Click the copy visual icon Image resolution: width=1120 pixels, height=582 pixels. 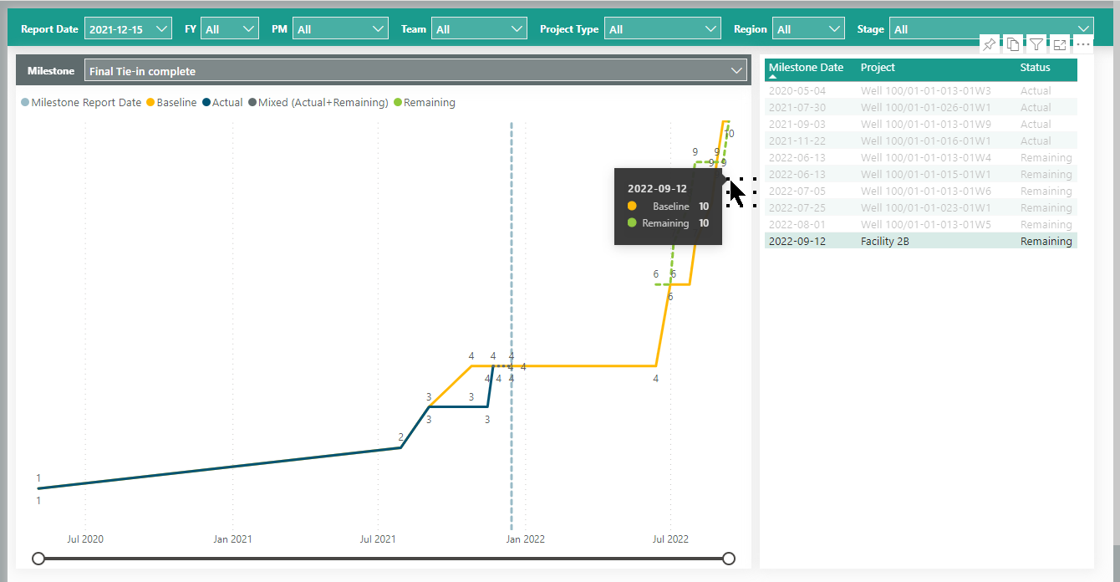pyautogui.click(x=1012, y=44)
